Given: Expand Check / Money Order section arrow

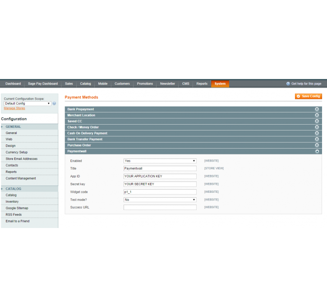Looking at the screenshot, I should (317, 127).
